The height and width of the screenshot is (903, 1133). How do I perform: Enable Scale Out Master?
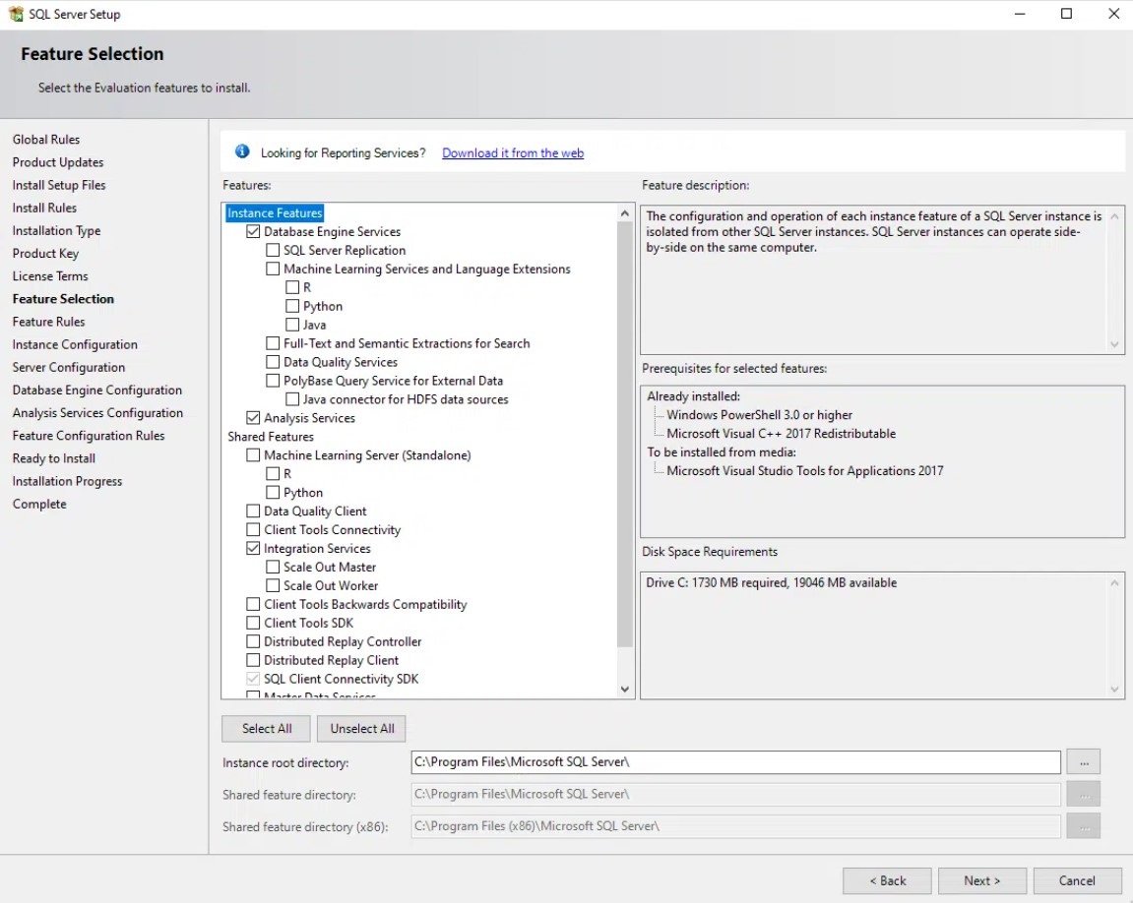click(x=273, y=568)
